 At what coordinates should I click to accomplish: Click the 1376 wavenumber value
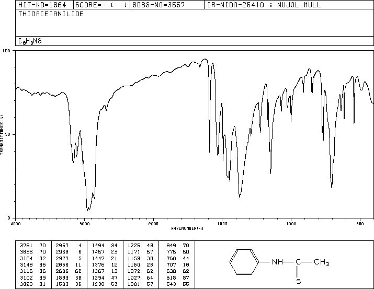[x=98, y=264]
